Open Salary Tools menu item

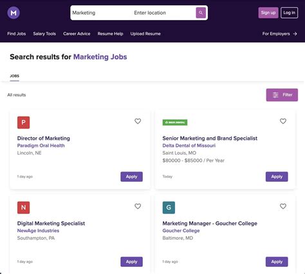pos(44,34)
